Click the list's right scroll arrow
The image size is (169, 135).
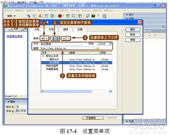coord(110,91)
